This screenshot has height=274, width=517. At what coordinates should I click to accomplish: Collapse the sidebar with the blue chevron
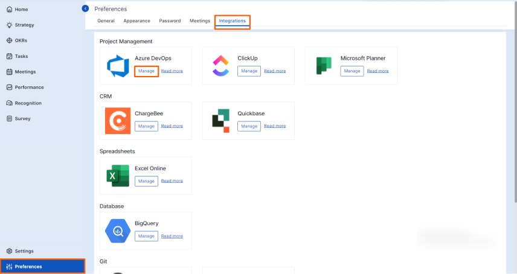(85, 8)
